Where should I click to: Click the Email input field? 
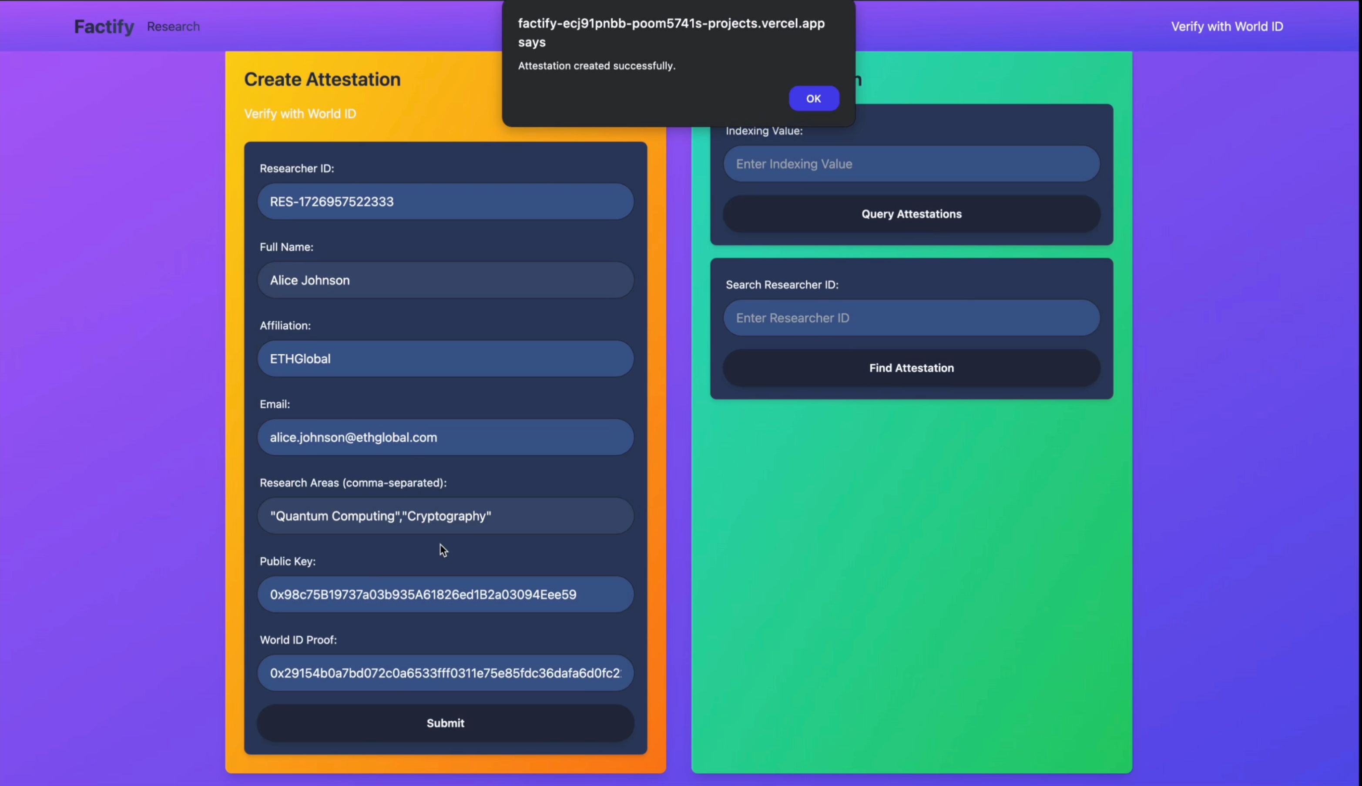[445, 437]
